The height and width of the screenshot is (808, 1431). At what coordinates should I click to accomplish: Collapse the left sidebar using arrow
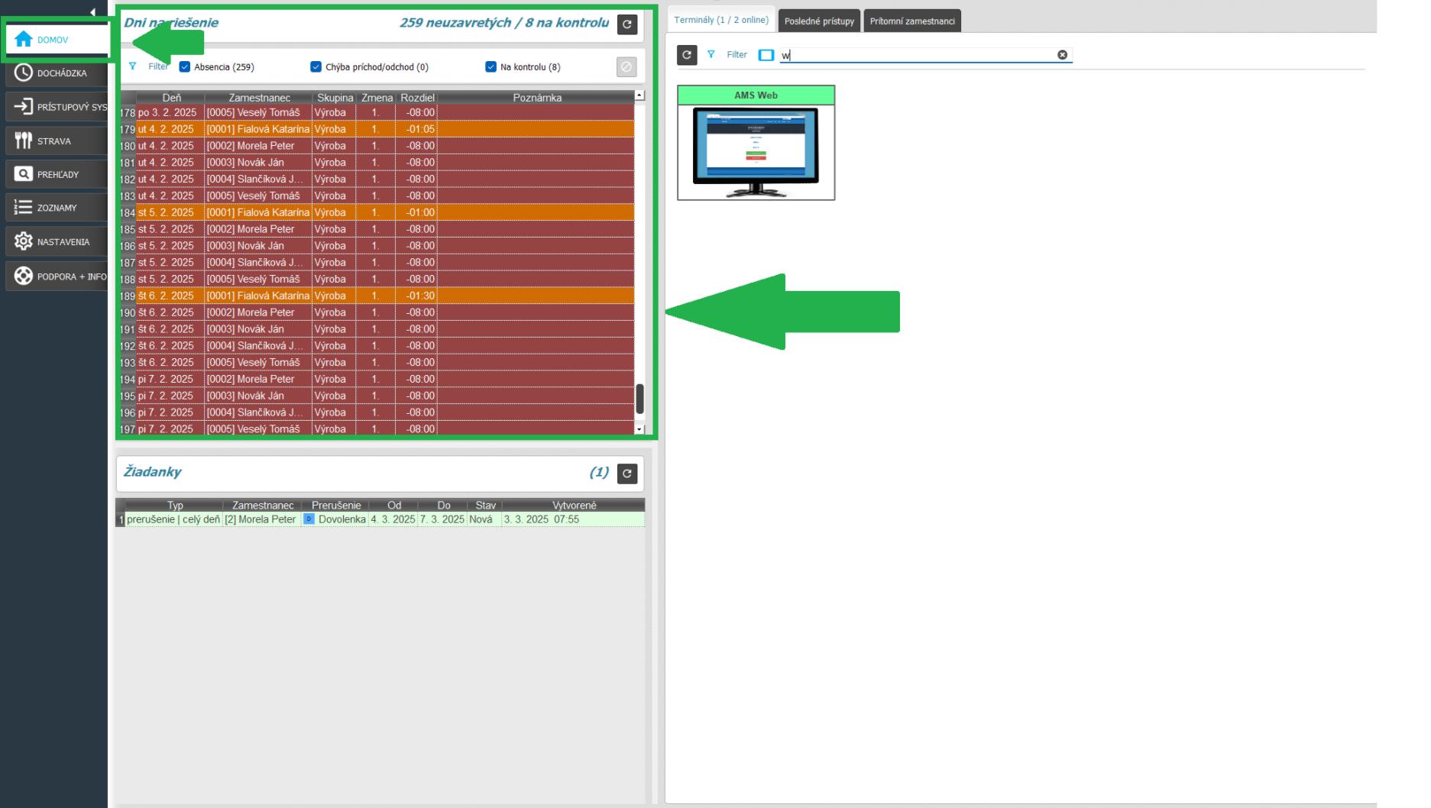coord(93,12)
